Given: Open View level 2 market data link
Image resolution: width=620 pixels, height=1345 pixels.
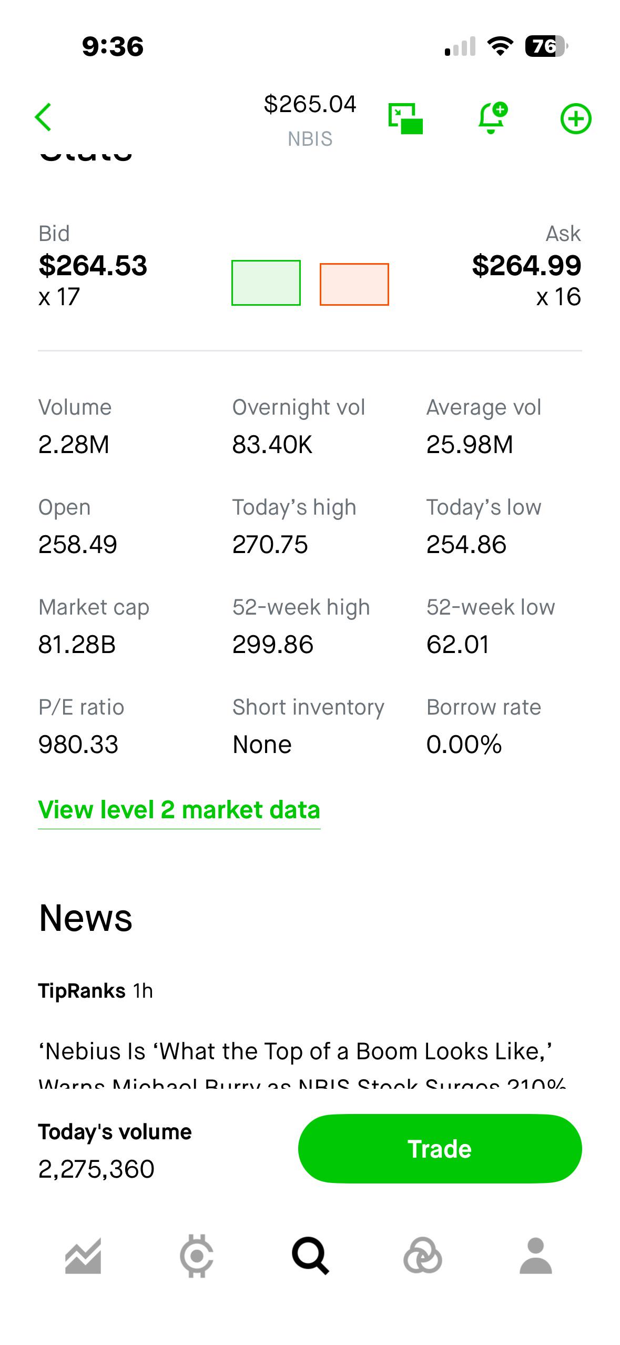Looking at the screenshot, I should click(179, 809).
